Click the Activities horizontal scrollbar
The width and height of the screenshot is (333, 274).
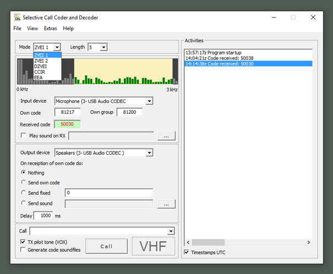tap(248, 242)
